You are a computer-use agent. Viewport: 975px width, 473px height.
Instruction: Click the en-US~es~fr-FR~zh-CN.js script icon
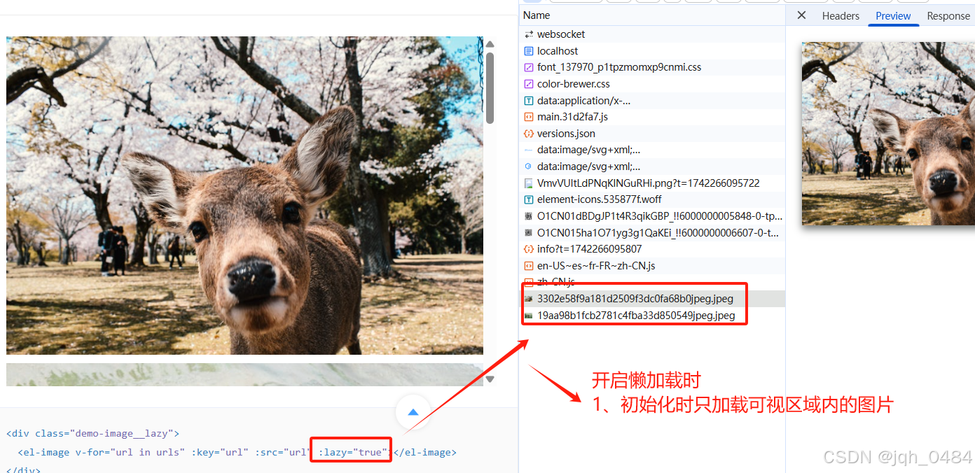pyautogui.click(x=529, y=266)
